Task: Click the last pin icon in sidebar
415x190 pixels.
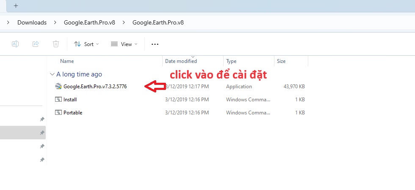Action: pos(42,160)
